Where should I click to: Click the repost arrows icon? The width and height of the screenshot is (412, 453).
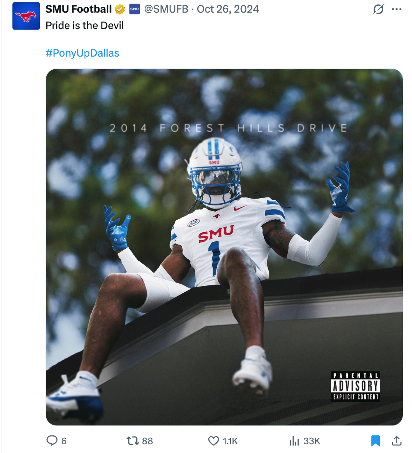pos(133,441)
